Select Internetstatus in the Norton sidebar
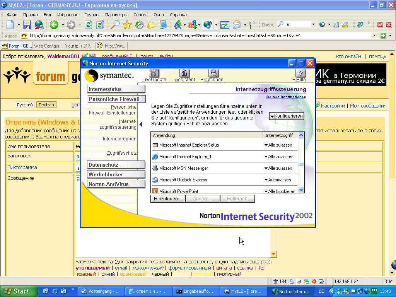The height and width of the screenshot is (297, 396). point(116,89)
